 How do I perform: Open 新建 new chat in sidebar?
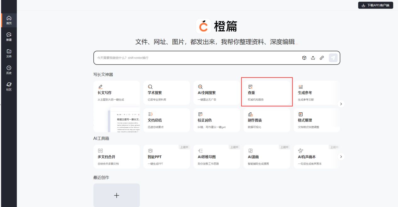pyautogui.click(x=9, y=37)
